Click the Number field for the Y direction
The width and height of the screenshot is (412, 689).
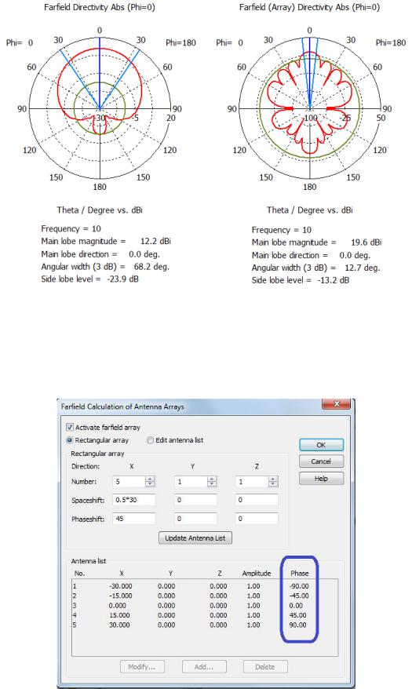tap(191, 482)
